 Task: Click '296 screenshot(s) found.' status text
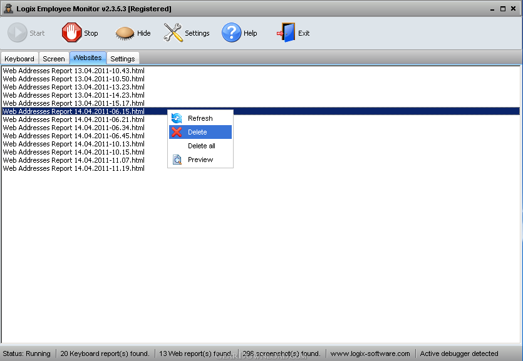281,353
